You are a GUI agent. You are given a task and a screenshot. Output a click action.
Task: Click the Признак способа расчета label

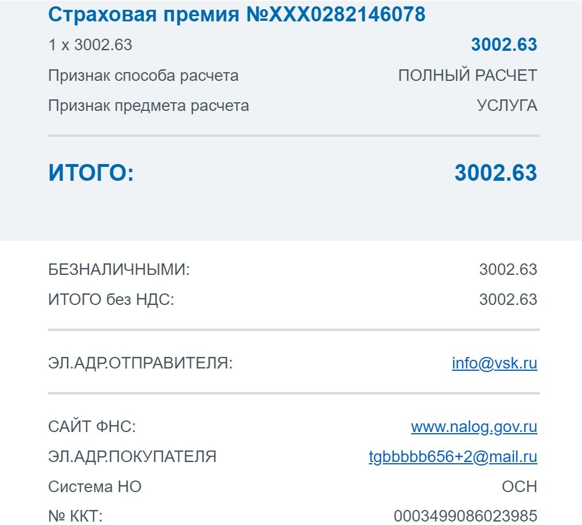coord(143,76)
